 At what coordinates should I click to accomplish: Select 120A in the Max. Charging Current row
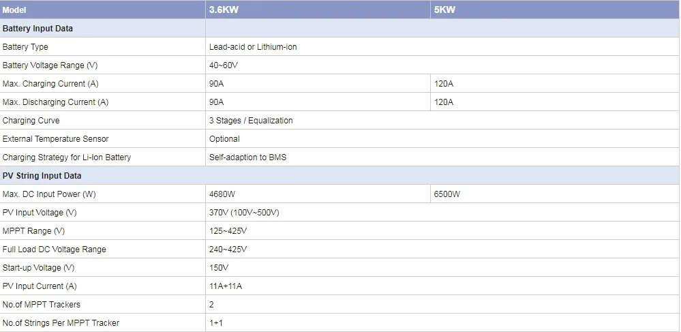443,84
